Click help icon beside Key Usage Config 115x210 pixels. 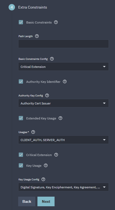point(43,179)
